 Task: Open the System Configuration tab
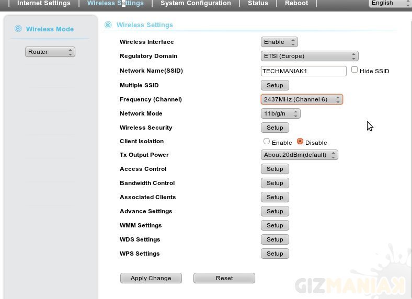(x=196, y=3)
